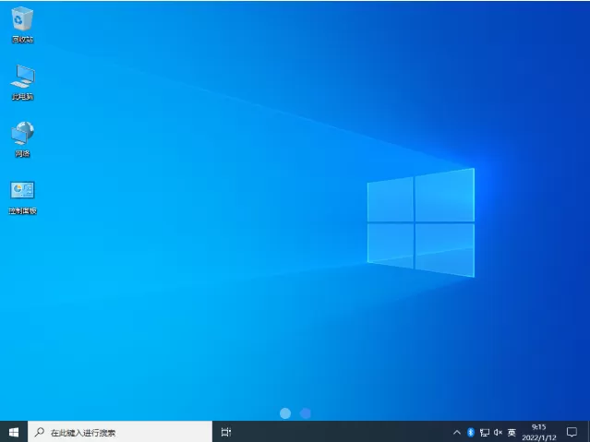
Task: Select the Control Panel (控制面板) desktop icon
Action: point(22,197)
